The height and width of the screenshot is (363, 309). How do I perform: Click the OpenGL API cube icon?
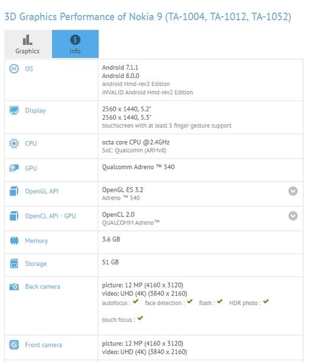pos(14,191)
